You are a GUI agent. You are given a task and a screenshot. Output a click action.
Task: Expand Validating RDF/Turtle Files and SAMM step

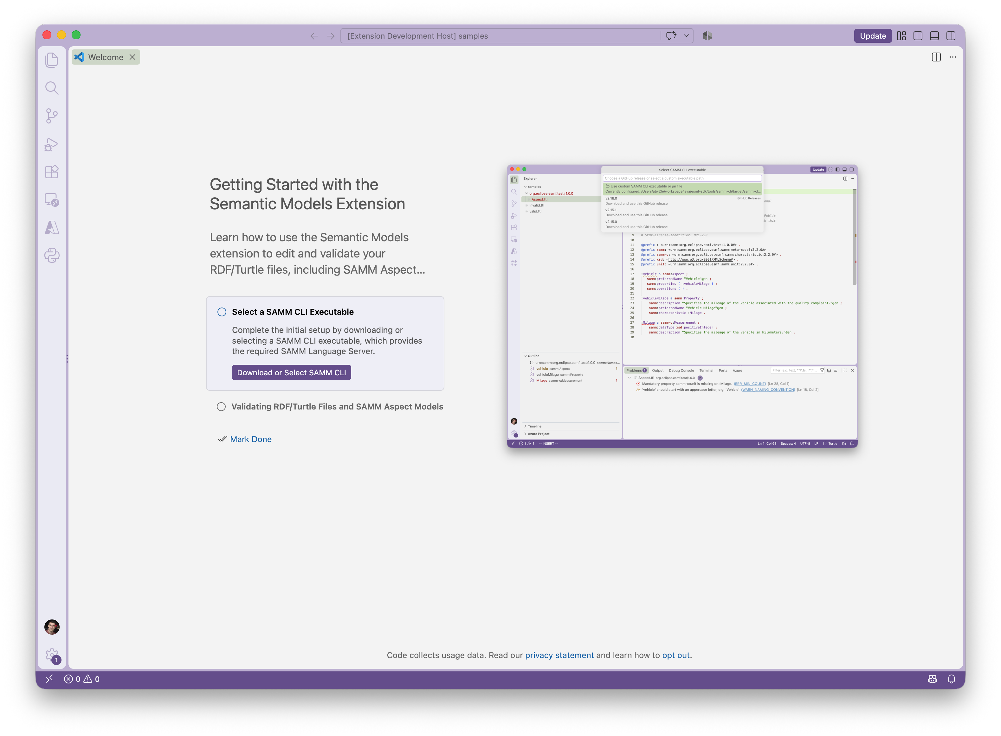point(337,406)
